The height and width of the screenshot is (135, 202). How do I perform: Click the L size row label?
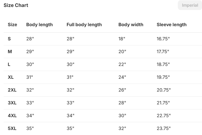click(x=9, y=64)
